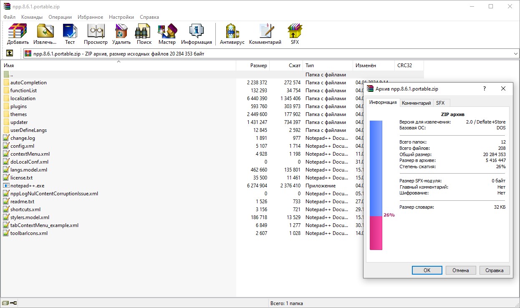Select the plugins folder in list
The image size is (520, 308).
18,106
